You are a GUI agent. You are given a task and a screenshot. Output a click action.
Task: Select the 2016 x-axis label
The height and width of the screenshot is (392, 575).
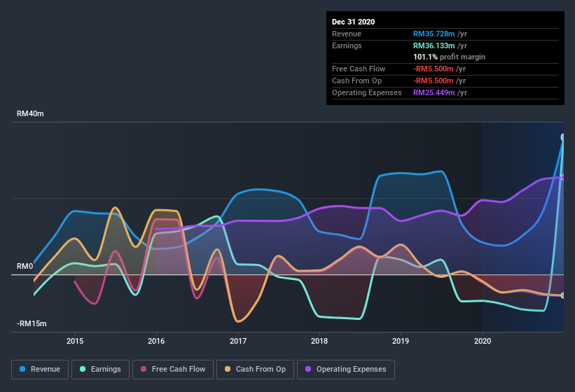(156, 341)
